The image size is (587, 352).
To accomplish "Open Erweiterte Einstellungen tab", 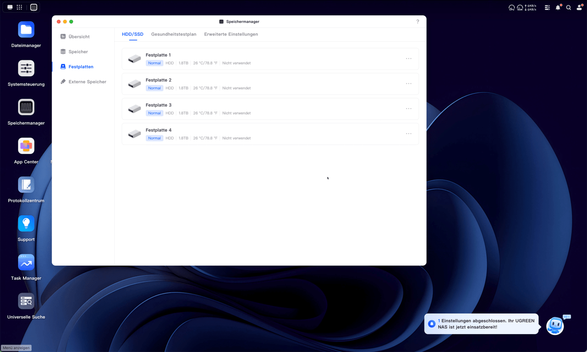I will pyautogui.click(x=231, y=34).
